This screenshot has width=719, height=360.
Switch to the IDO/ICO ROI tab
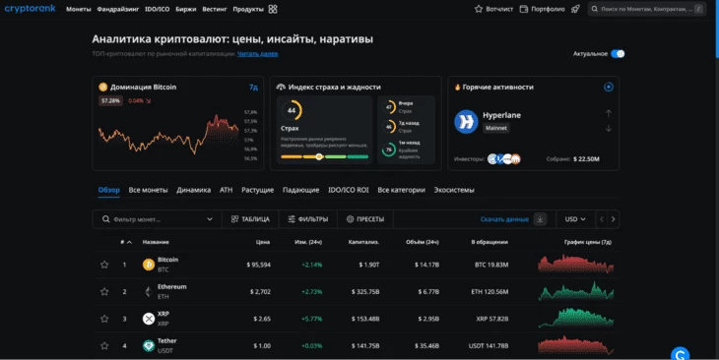pyautogui.click(x=349, y=190)
